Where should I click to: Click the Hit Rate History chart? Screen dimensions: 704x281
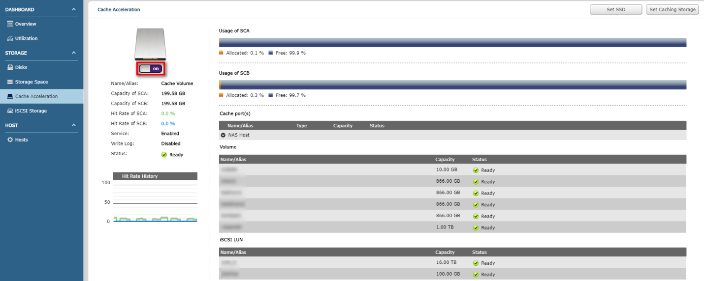(155, 201)
